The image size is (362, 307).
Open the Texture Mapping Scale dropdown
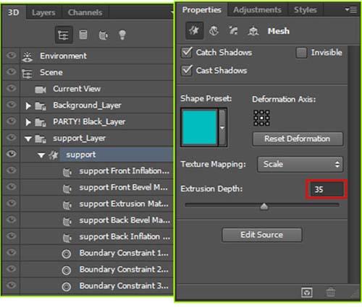click(x=300, y=164)
